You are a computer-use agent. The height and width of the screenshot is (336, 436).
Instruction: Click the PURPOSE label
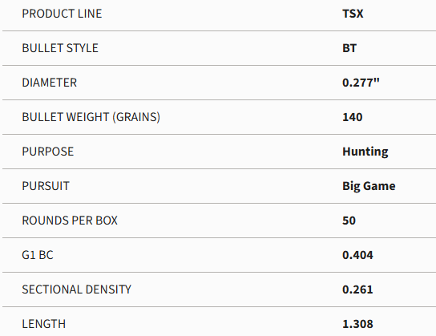tap(48, 152)
